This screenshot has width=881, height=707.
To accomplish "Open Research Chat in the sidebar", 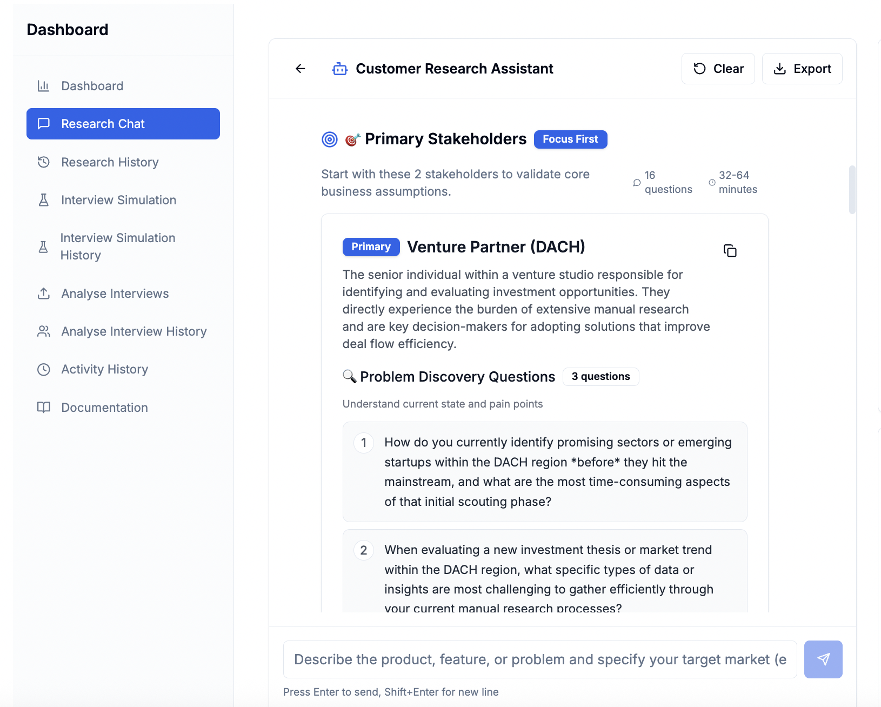I will pyautogui.click(x=123, y=124).
